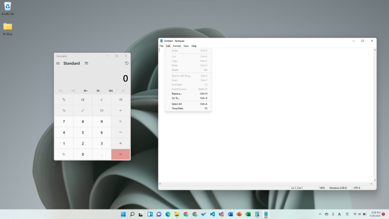Viewport: 389px width, 219px height.
Task: Launch Word from the taskbar
Action: [x=230, y=214]
